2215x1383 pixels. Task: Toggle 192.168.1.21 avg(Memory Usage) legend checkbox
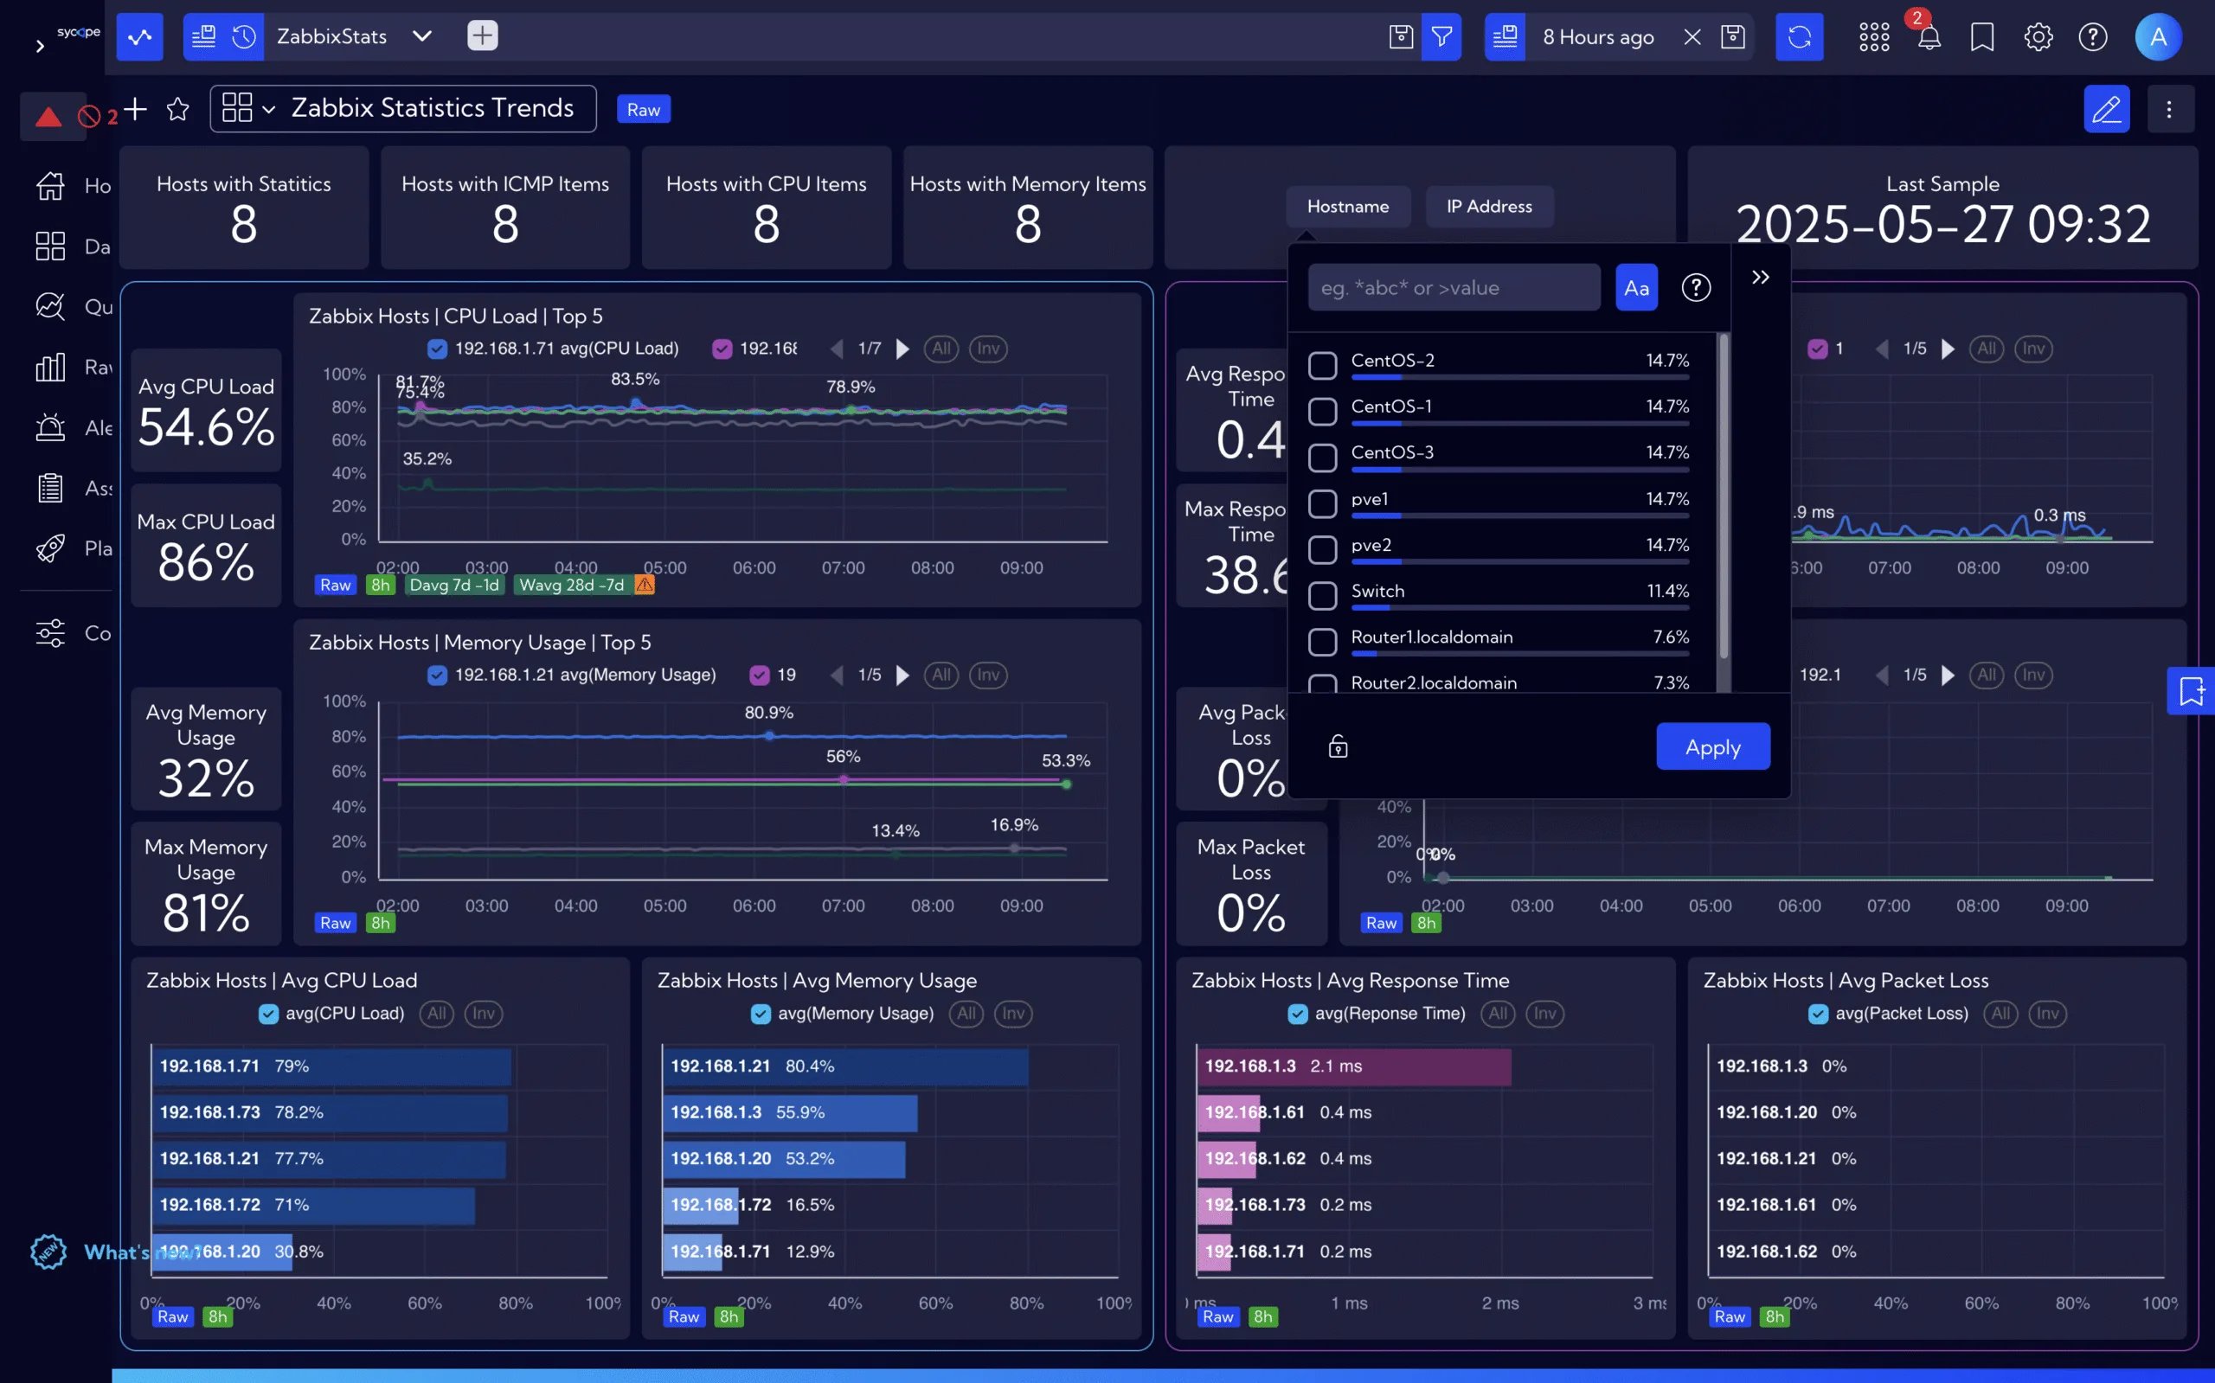click(437, 675)
